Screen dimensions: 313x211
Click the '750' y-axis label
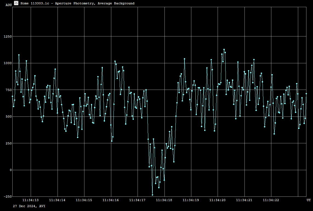[x=9, y=90]
